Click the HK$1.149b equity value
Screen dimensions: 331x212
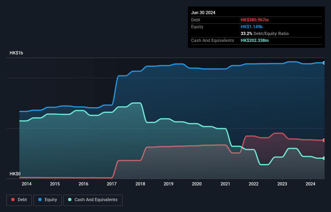tap(252, 27)
